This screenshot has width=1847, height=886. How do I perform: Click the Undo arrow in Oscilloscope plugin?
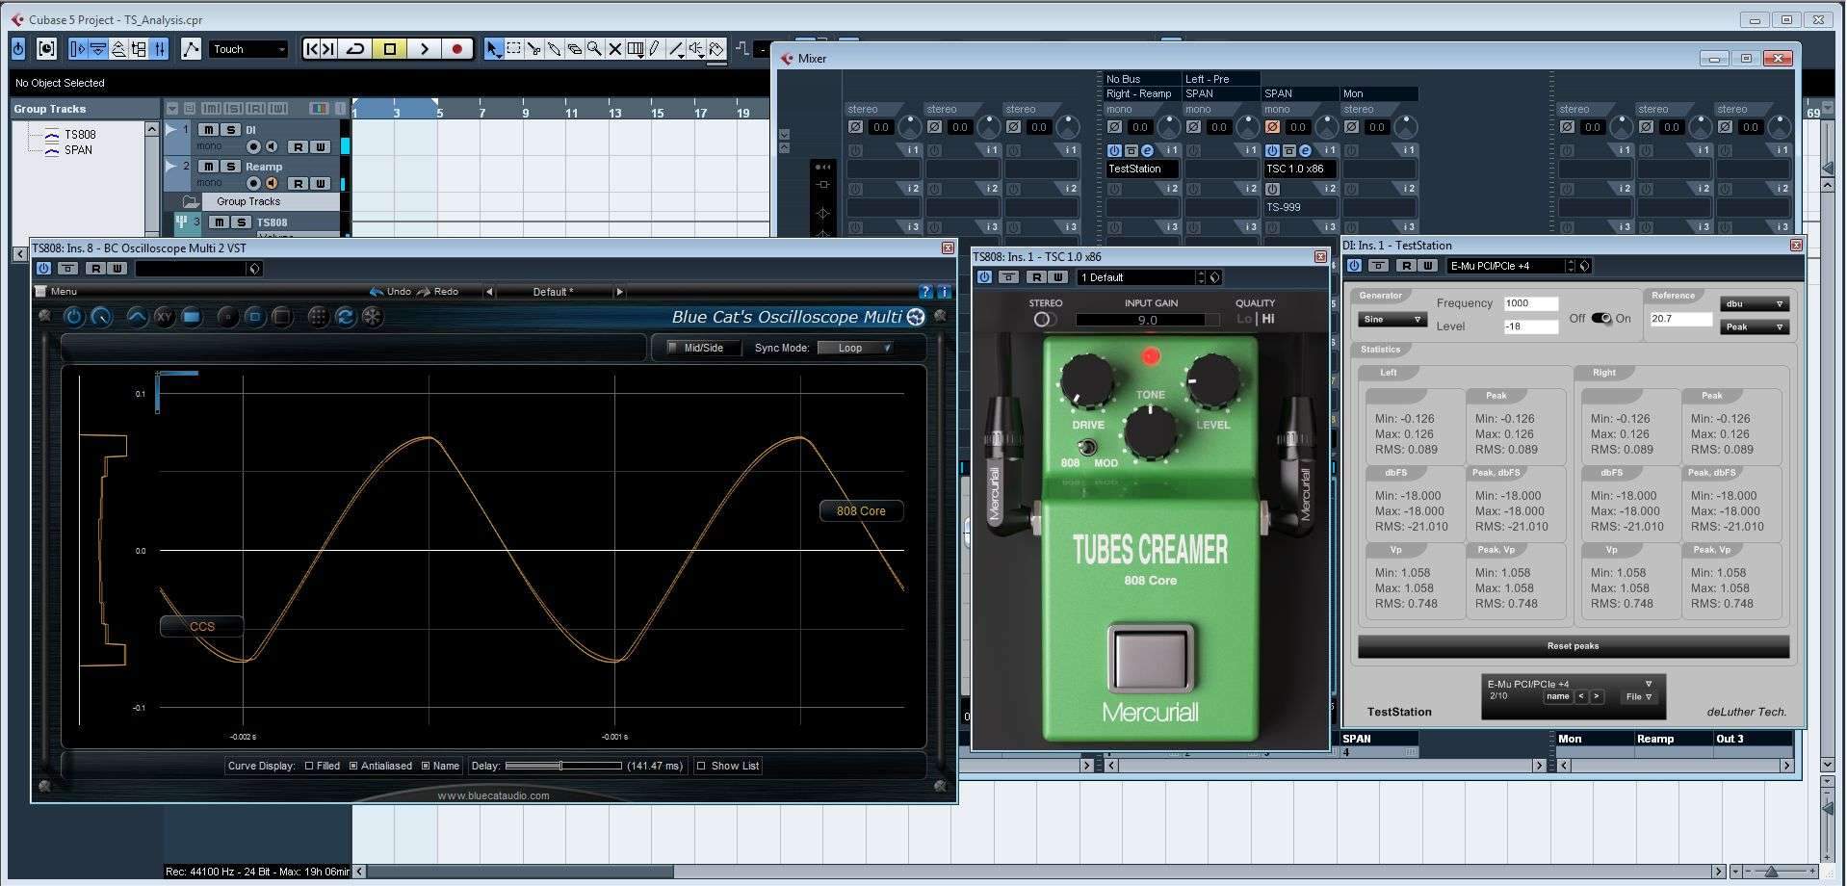[377, 292]
